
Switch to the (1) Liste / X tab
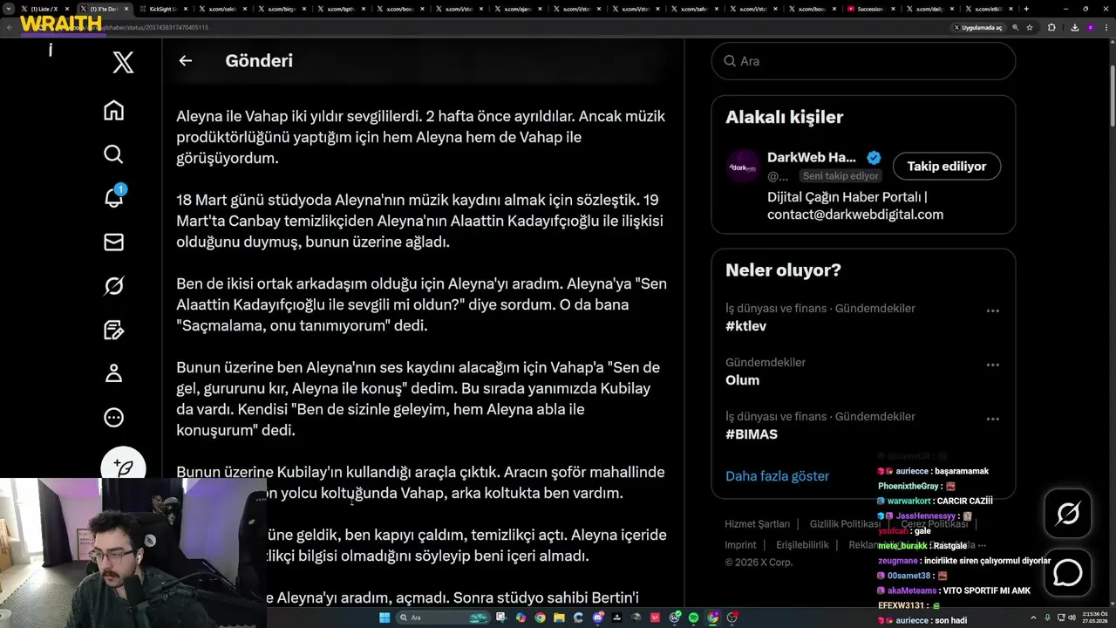click(x=44, y=9)
